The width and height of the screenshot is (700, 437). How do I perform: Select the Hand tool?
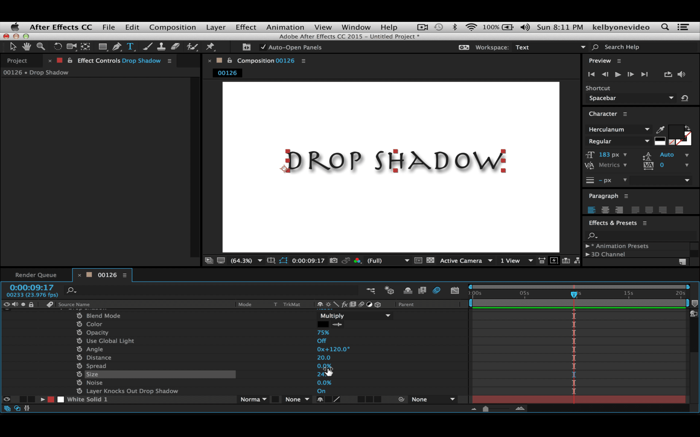coord(26,46)
